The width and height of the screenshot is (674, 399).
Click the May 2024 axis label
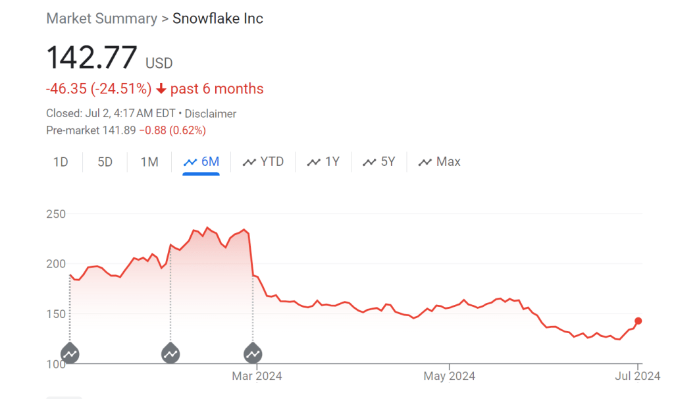tap(449, 377)
